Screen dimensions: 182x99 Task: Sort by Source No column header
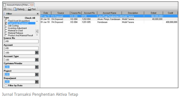(x=76, y=13)
